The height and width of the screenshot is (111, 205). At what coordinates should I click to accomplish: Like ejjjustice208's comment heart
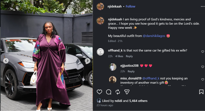pyautogui.click(x=203, y=67)
